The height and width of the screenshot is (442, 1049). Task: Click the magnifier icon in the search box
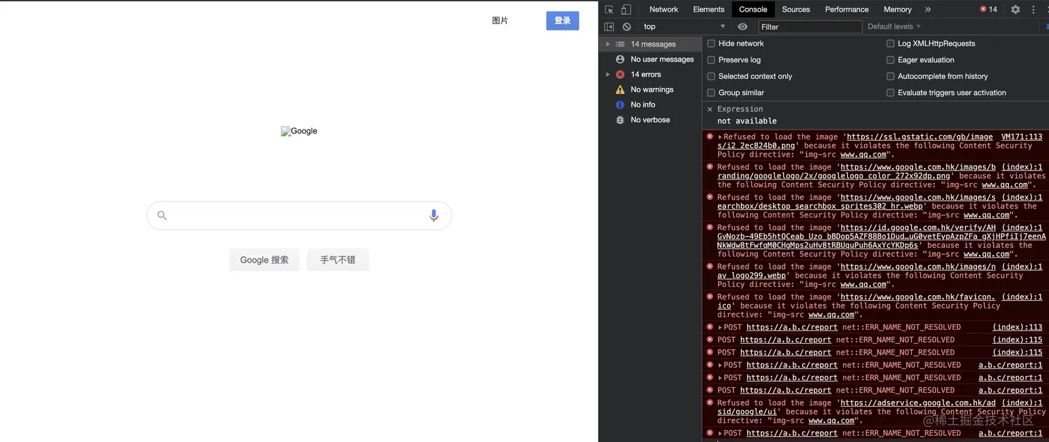(x=162, y=215)
